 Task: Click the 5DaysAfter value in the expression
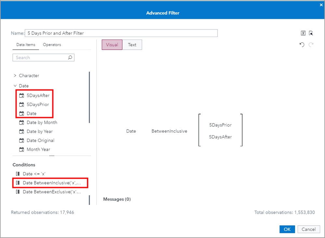tap(220, 137)
